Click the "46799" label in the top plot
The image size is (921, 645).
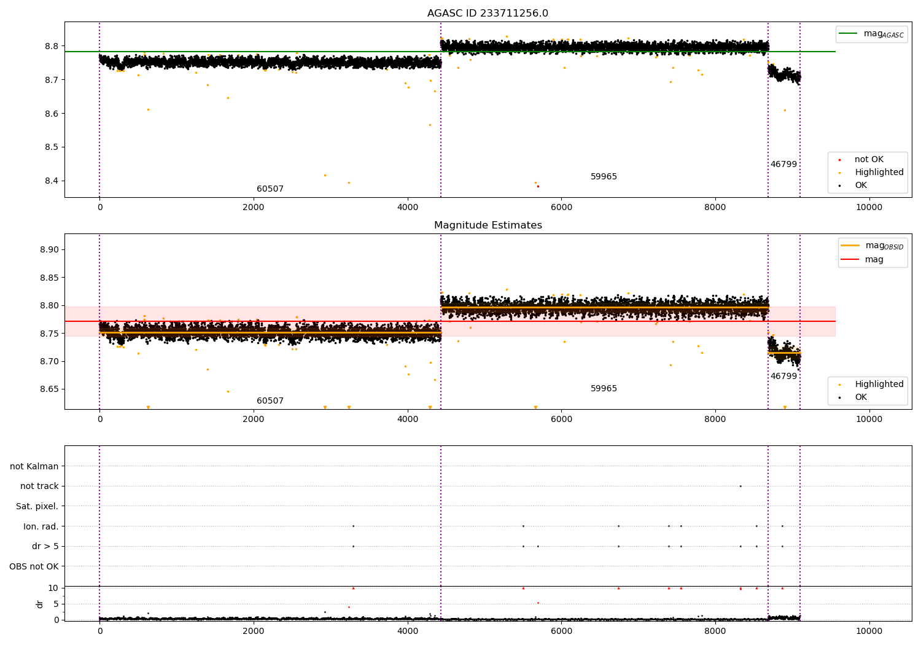(x=783, y=165)
